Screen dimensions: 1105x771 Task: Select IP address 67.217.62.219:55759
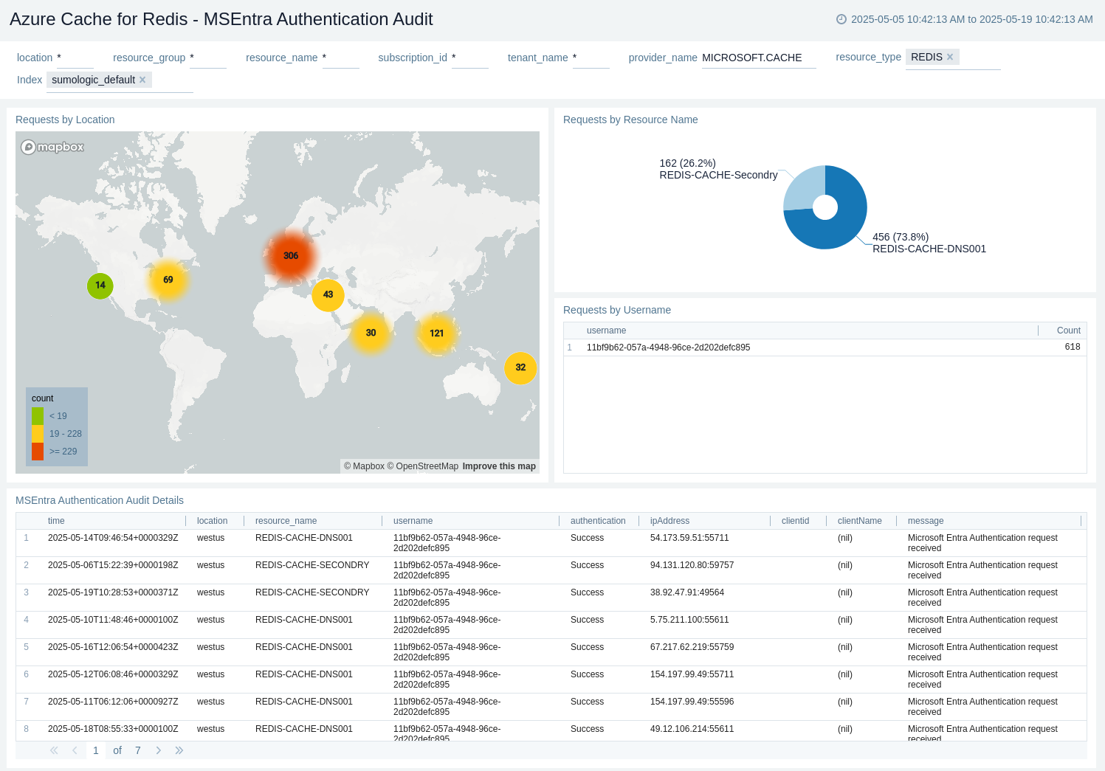click(x=692, y=647)
